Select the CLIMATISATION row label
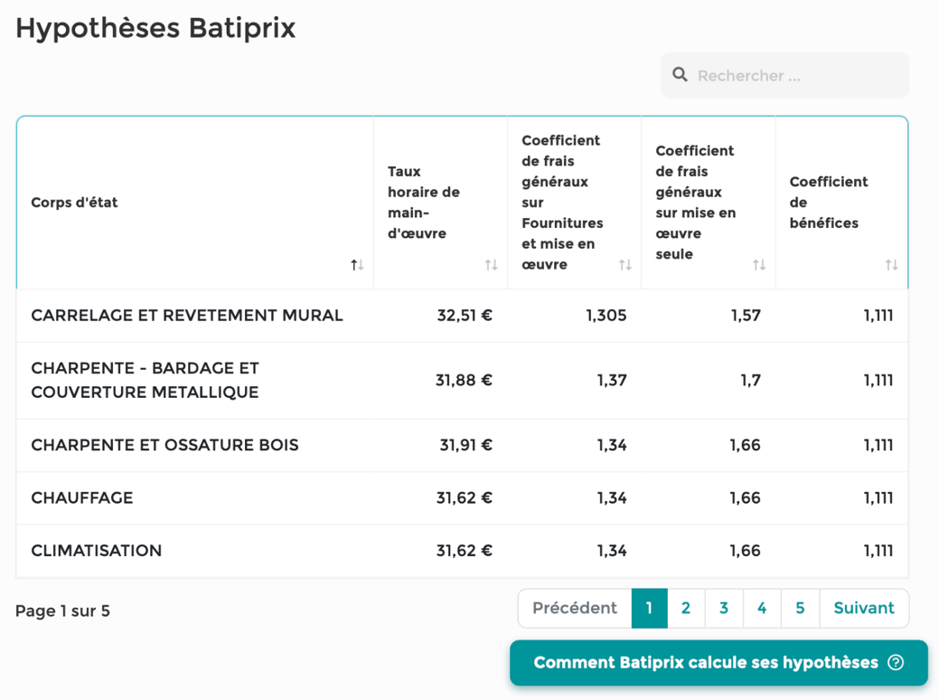Viewport: 939px width, 700px height. pos(97,551)
